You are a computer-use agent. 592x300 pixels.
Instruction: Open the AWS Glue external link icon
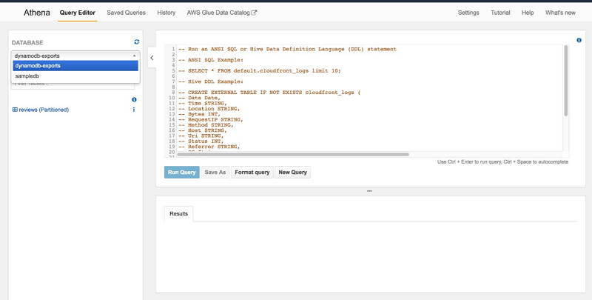(x=254, y=13)
